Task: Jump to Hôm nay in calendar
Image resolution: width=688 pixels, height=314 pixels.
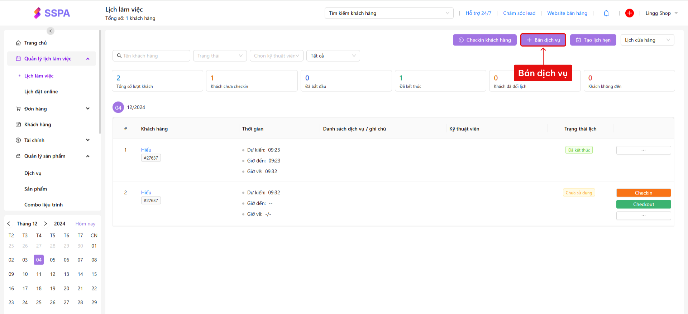Action: point(85,224)
